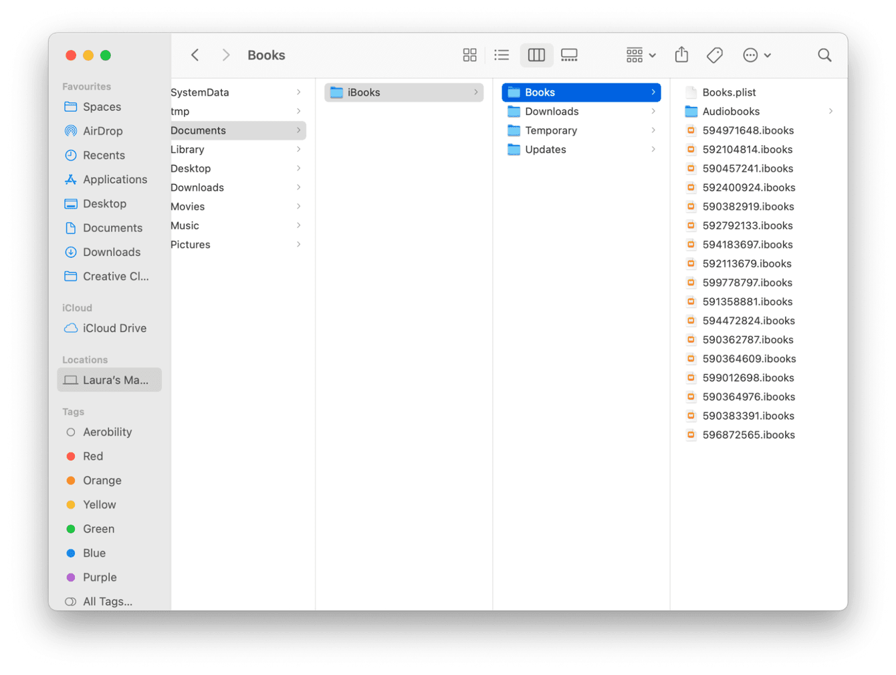Expand the Downloads folder chevron in the Books column
The height and width of the screenshot is (675, 896).
(654, 111)
